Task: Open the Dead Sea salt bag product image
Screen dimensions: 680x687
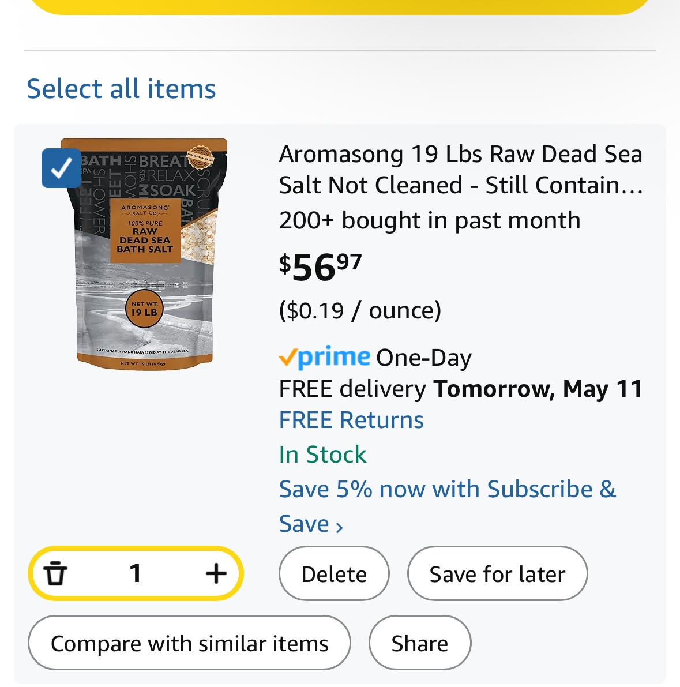Action: click(x=145, y=254)
